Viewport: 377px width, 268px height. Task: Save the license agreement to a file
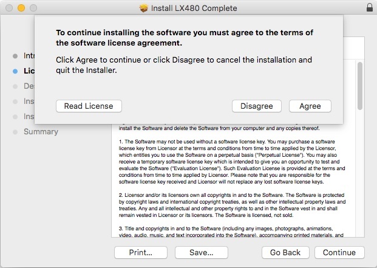point(197,252)
